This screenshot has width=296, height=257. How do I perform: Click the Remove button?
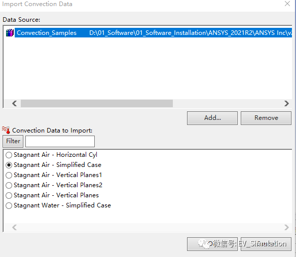266,118
